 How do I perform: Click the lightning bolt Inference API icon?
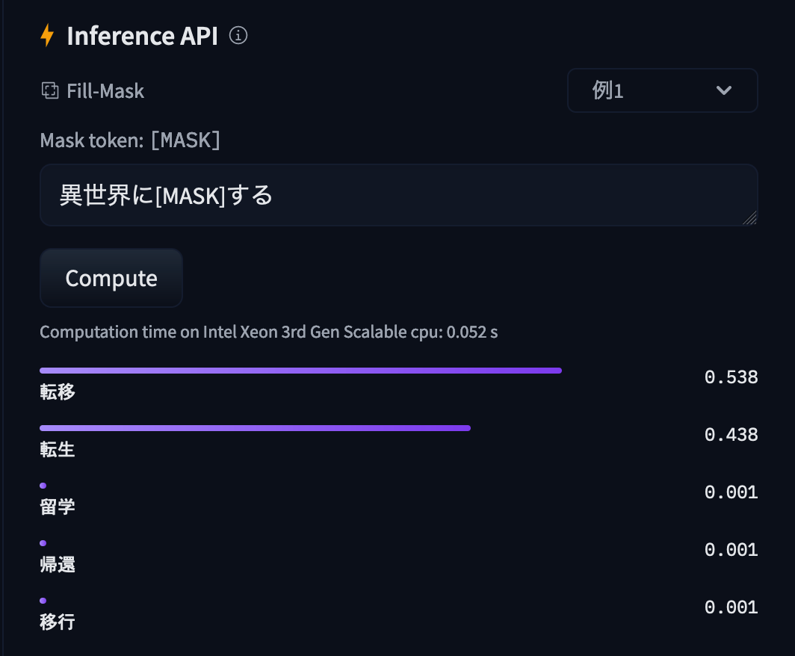(x=47, y=36)
